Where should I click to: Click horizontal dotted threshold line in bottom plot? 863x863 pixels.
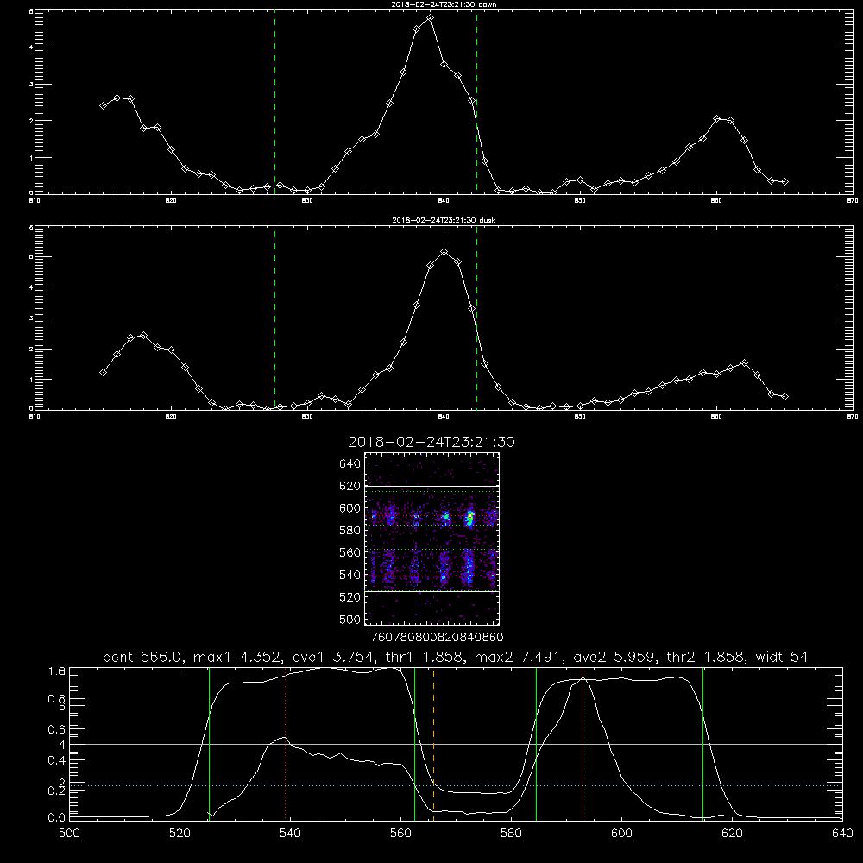[456, 786]
